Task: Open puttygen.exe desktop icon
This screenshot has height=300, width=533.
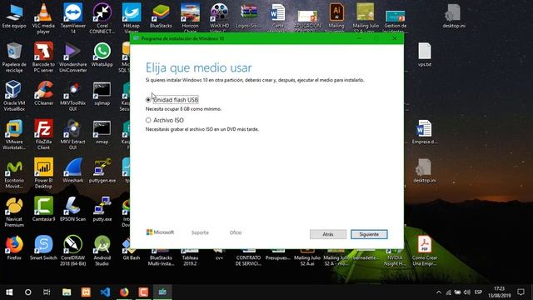Action: point(102,170)
